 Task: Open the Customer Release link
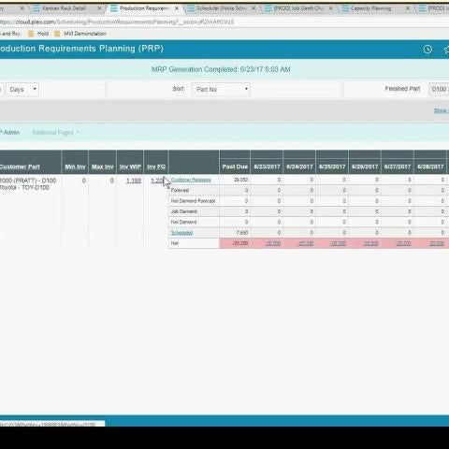(191, 180)
